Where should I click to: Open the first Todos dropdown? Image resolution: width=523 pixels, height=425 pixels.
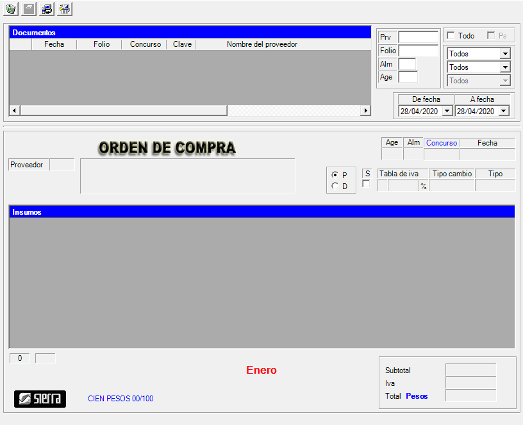pos(504,54)
